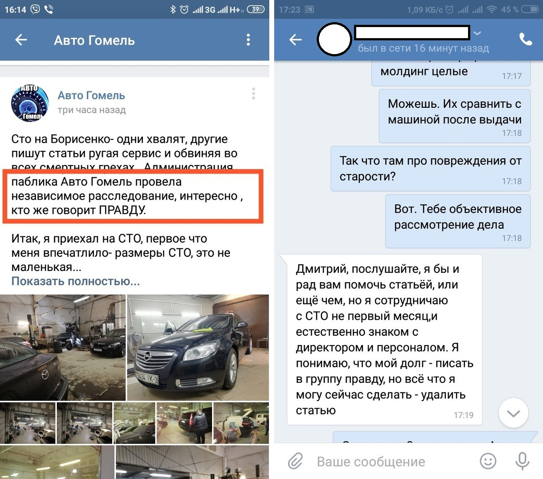543x479 pixels.
Task: Attach a file with paperclip icon
Action: point(295,462)
